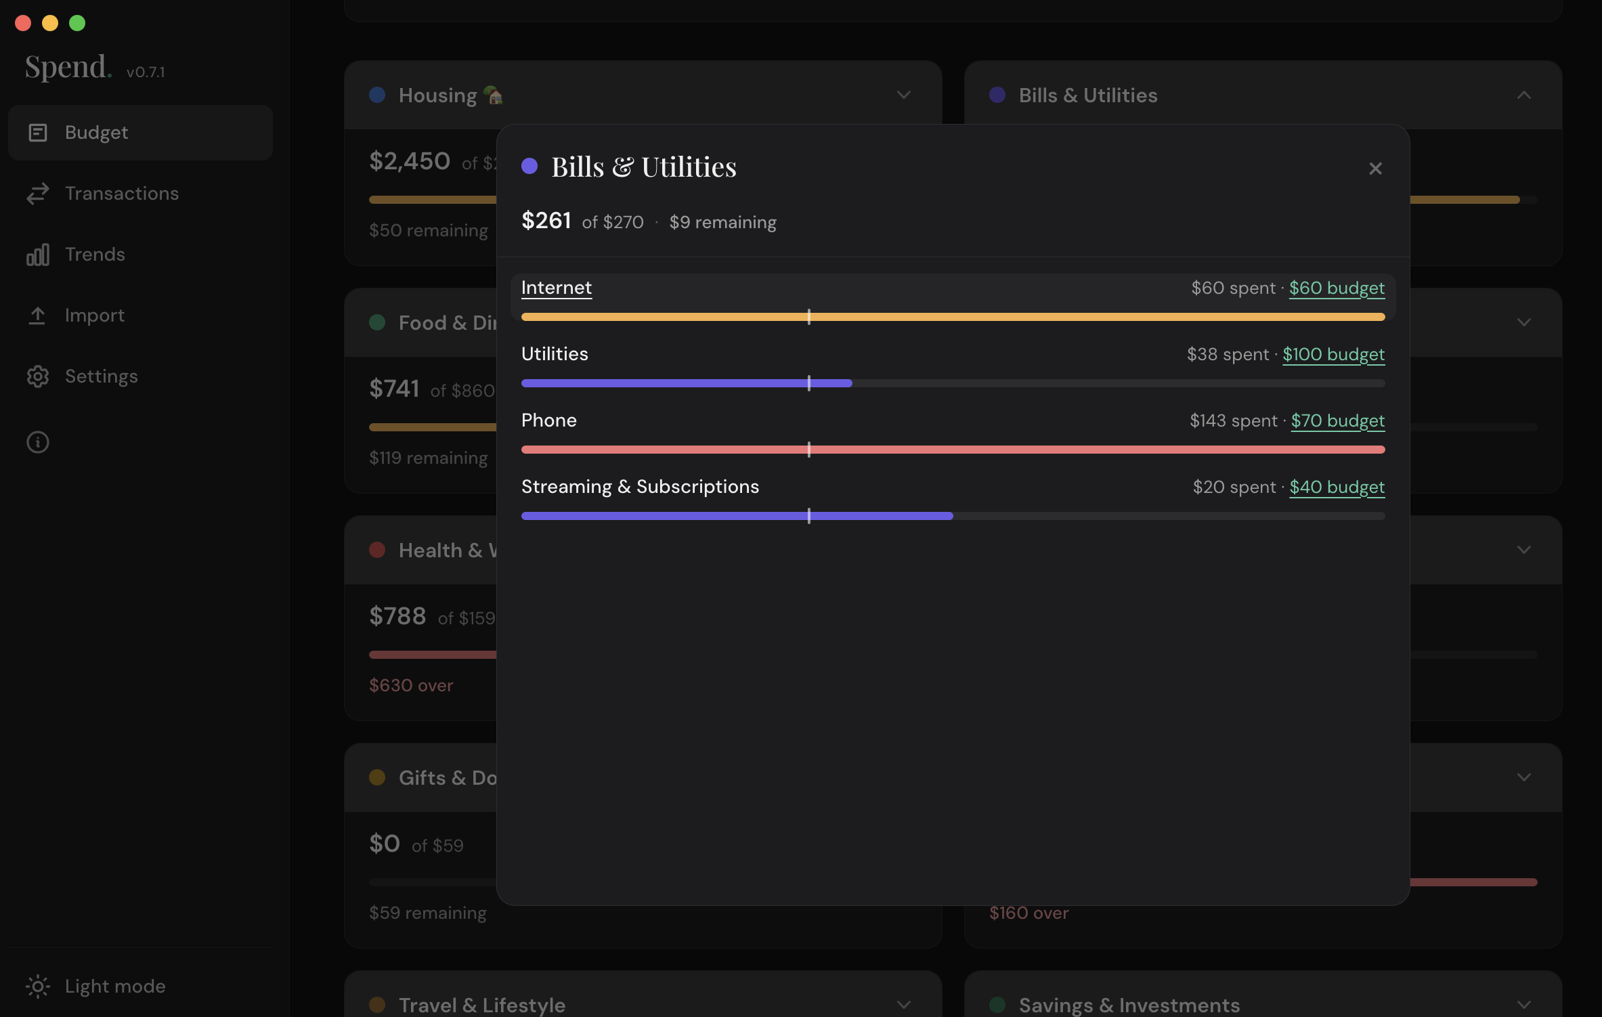
Task: Click the Travel & Lifestyle card title
Action: coord(482,1005)
